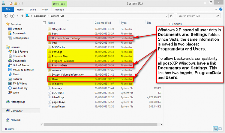Click the search magnifier icon

(x=217, y=16)
